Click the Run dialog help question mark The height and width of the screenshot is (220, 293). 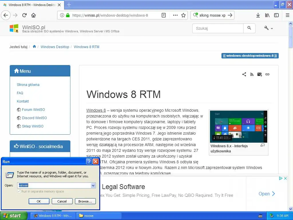point(89,162)
